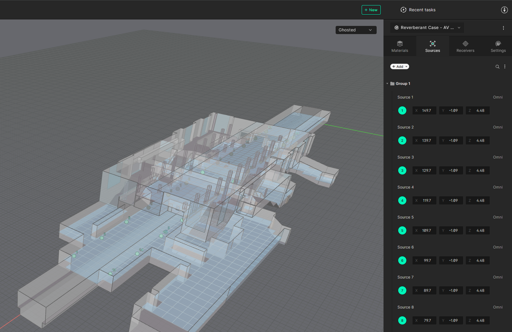512x332 pixels.
Task: Switch to the Receivers tab
Action: (465, 47)
